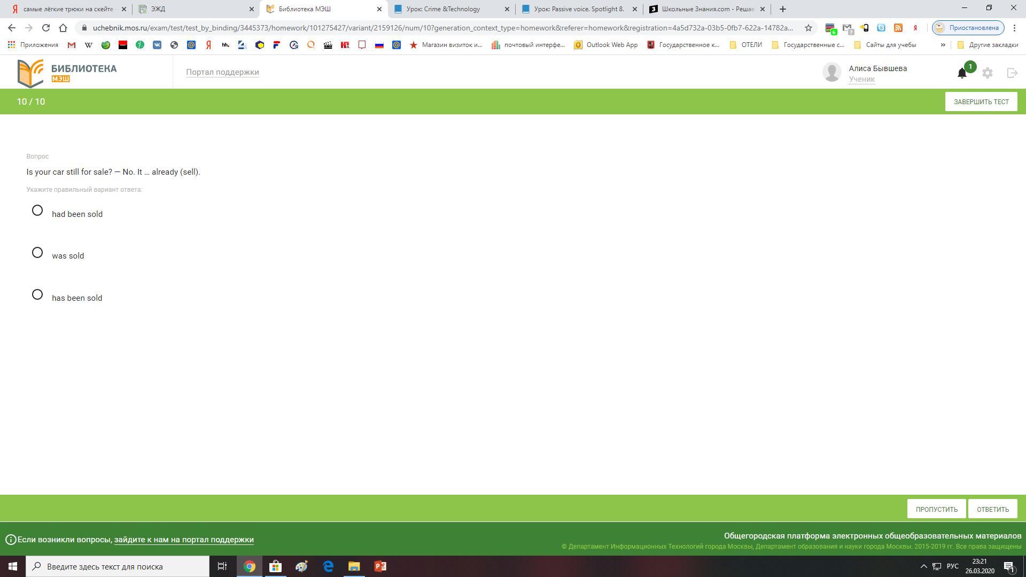Click the Библиотека МЭШ logo
This screenshot has width=1026, height=577.
click(67, 73)
